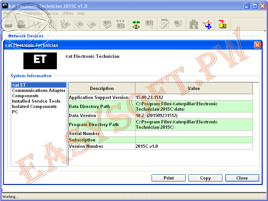Screen dimensions: 268x201
Task: Click the Serial Number row label
Action: (84, 133)
